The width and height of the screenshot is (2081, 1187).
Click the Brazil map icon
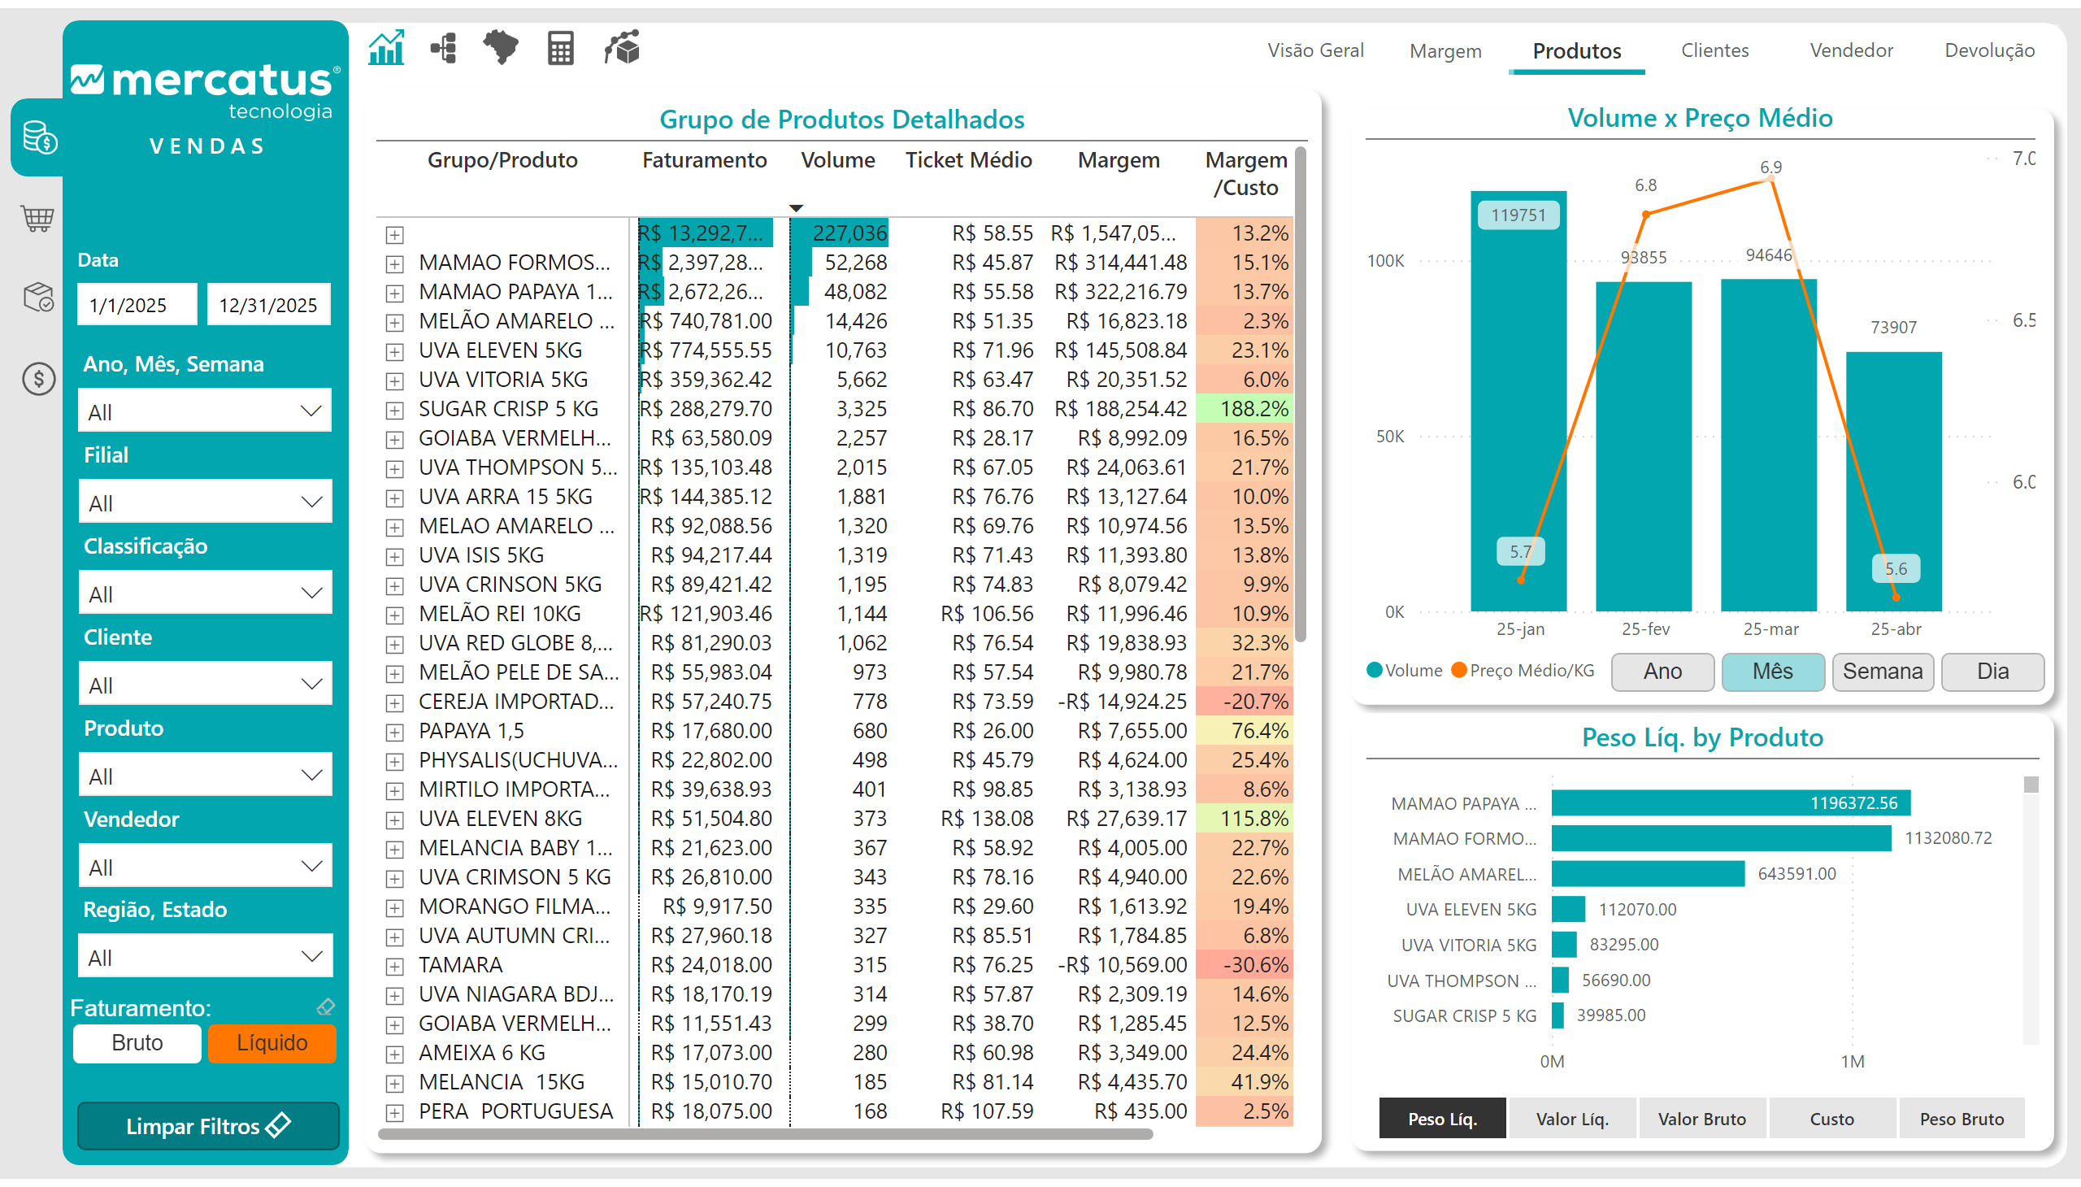(x=501, y=47)
